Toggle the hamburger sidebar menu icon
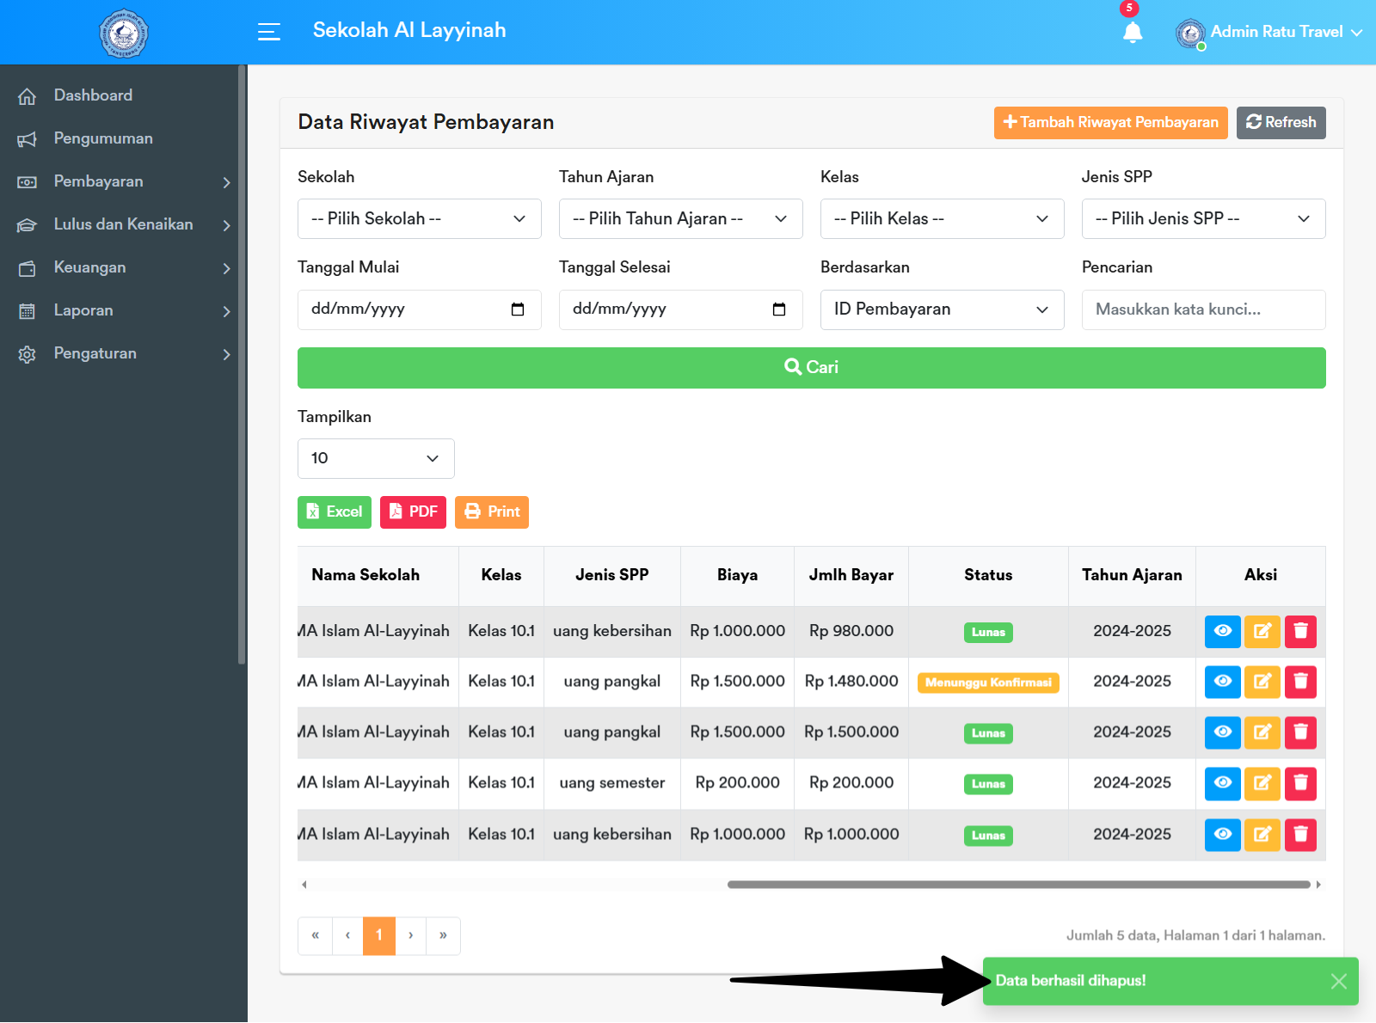 click(x=269, y=32)
